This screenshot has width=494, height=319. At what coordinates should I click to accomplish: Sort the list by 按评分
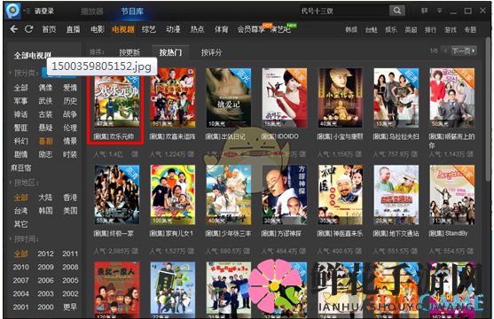tap(211, 52)
